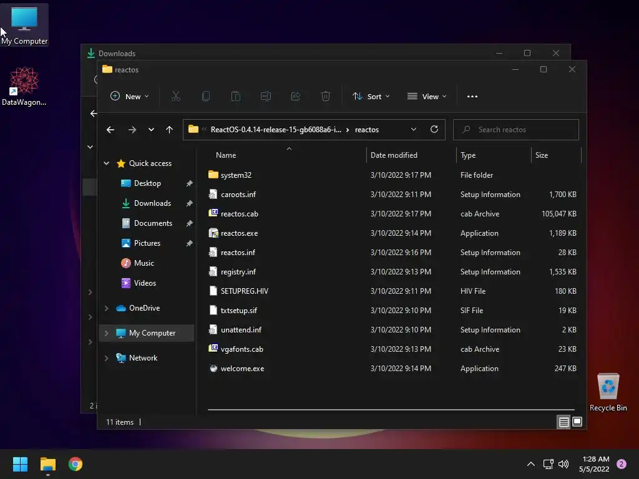The image size is (639, 479).
Task: Go up one folder level
Action: pyautogui.click(x=170, y=130)
